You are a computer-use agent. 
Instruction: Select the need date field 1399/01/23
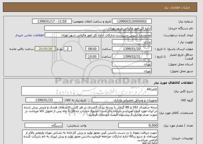(x=44, y=100)
